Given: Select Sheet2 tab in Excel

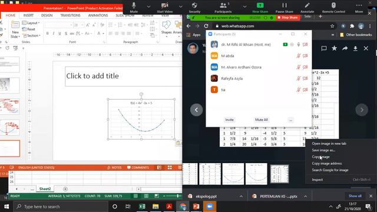Looking at the screenshot, I should coord(45,189).
